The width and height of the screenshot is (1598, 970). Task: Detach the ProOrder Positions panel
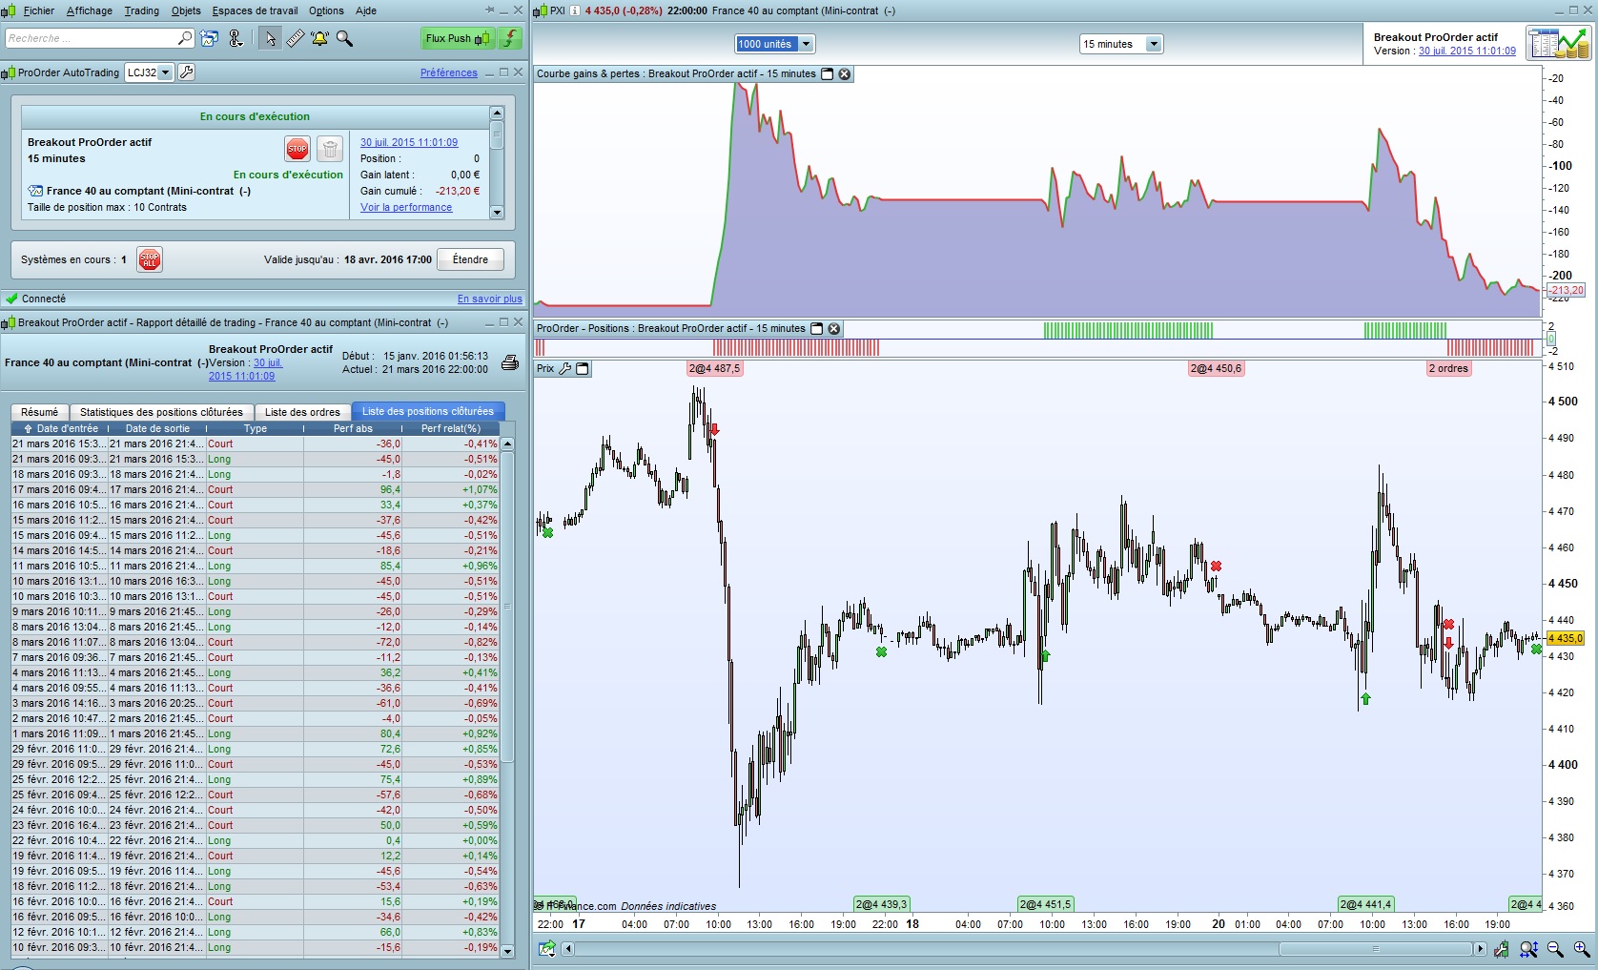[x=817, y=328]
